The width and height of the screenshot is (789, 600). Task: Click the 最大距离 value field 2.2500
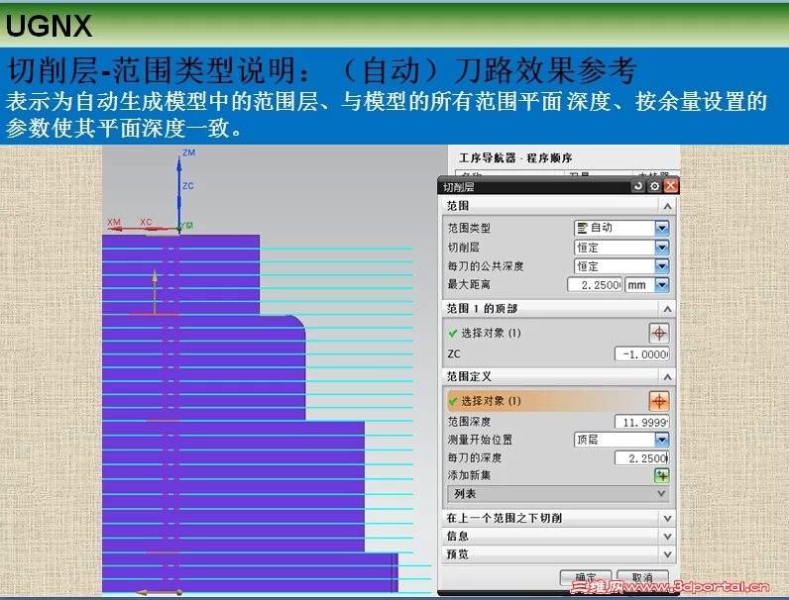tap(595, 285)
